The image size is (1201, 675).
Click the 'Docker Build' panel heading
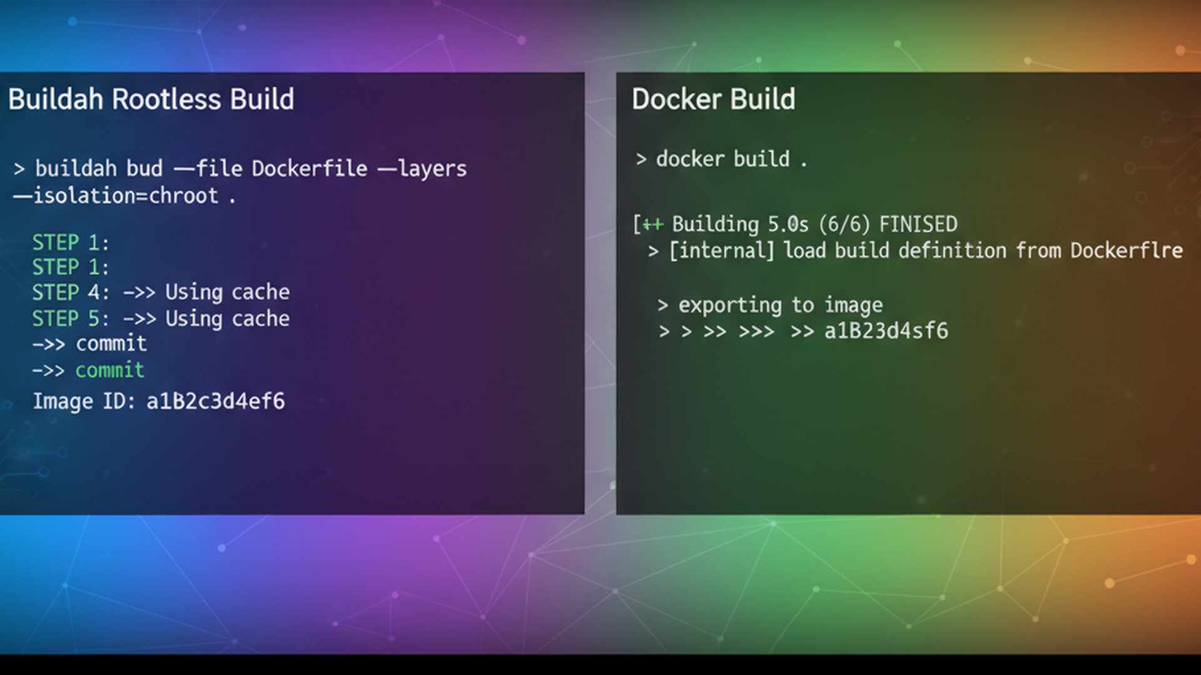pyautogui.click(x=713, y=99)
